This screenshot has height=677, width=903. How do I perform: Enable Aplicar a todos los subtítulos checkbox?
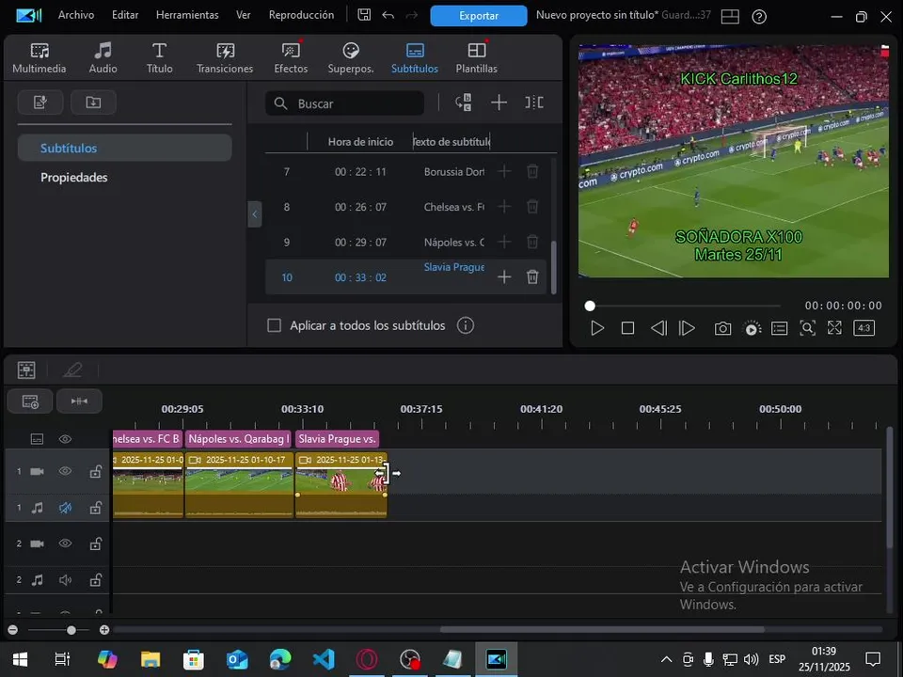point(274,326)
